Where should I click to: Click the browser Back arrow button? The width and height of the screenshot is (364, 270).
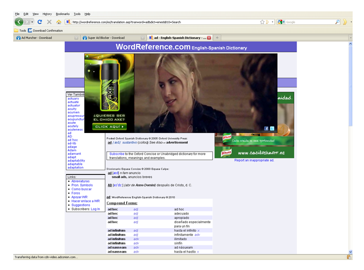tap(19, 22)
